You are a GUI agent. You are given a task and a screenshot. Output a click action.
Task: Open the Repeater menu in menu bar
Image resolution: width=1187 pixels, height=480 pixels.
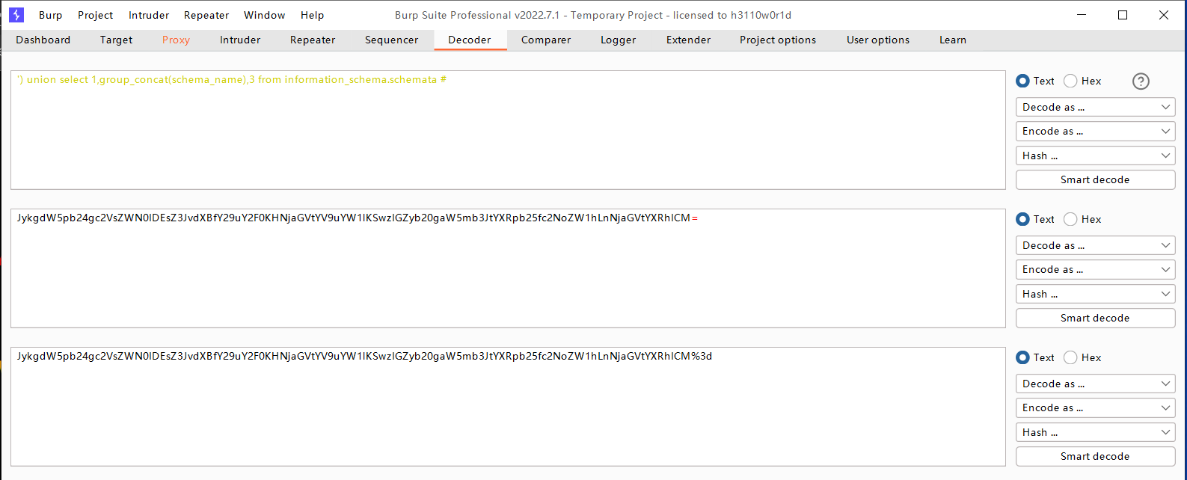[206, 15]
